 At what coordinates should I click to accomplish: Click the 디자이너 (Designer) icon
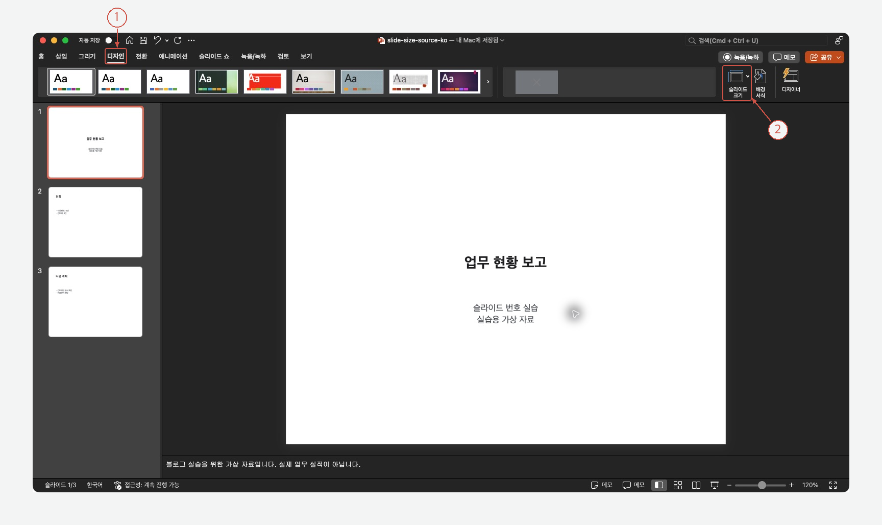pos(791,81)
